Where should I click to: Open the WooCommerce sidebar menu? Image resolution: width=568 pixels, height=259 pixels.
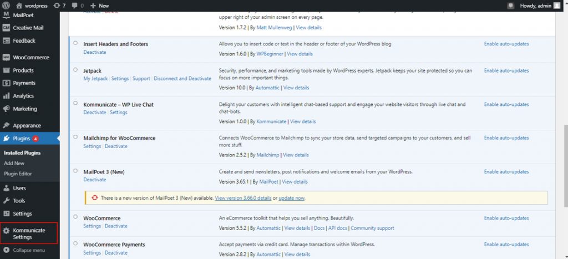(30, 58)
